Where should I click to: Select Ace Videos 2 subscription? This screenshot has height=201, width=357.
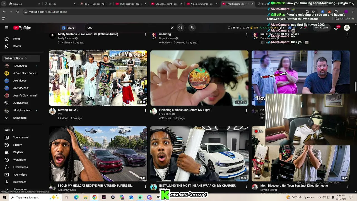point(21,88)
